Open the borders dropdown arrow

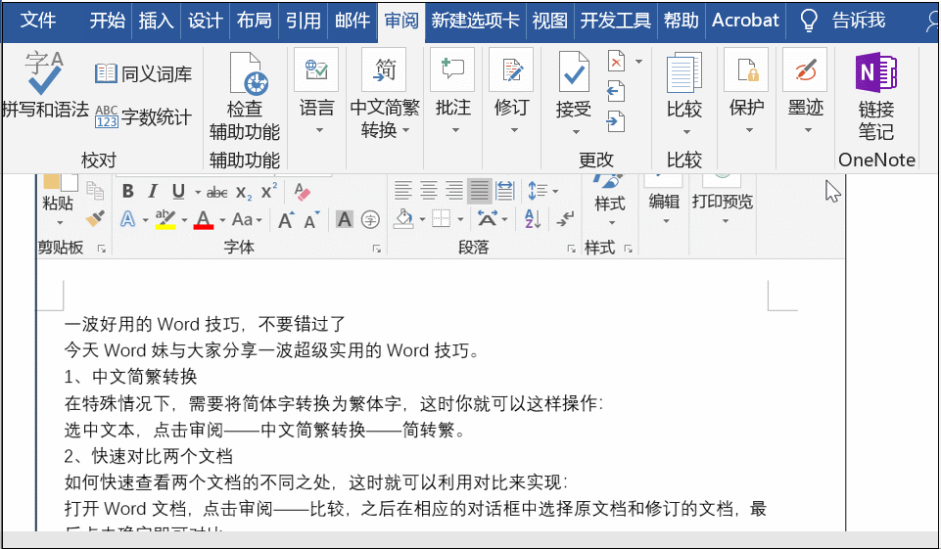[x=460, y=219]
